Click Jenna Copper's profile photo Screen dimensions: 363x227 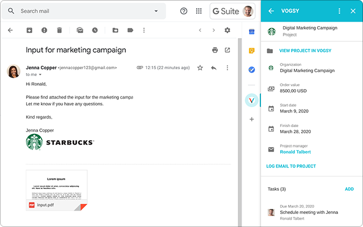pyautogui.click(x=14, y=71)
